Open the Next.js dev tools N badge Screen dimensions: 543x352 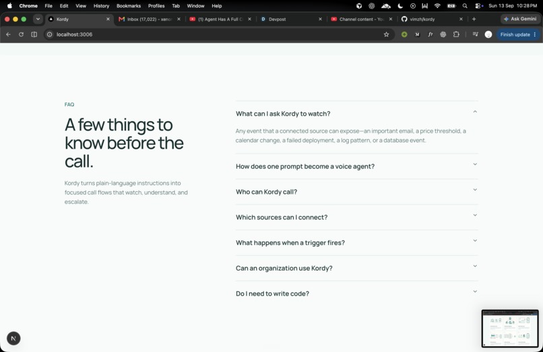coord(13,338)
